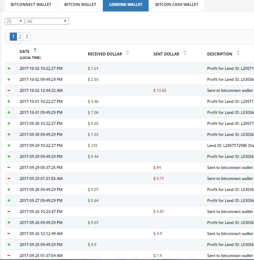Click the $ 9.07 sent amount
Image resolution: width=254 pixels, height=260 pixels.
click(159, 212)
